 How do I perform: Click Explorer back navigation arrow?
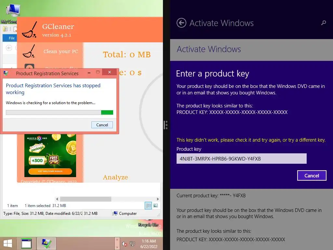pos(9,48)
